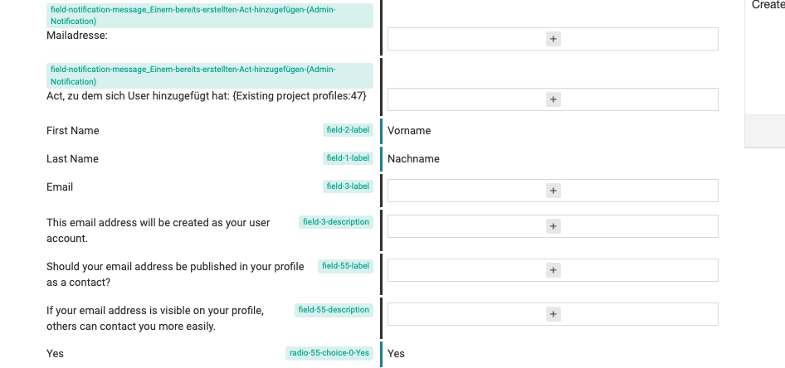Click the notification-message tag above Mailadresse

point(209,15)
